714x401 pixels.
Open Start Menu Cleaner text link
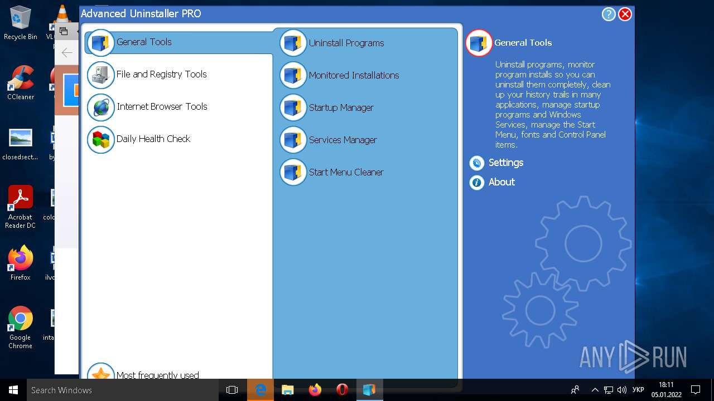tap(346, 172)
